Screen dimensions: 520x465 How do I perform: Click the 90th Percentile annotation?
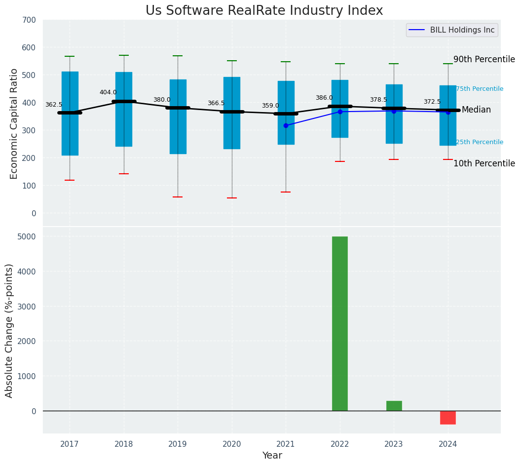click(x=484, y=59)
